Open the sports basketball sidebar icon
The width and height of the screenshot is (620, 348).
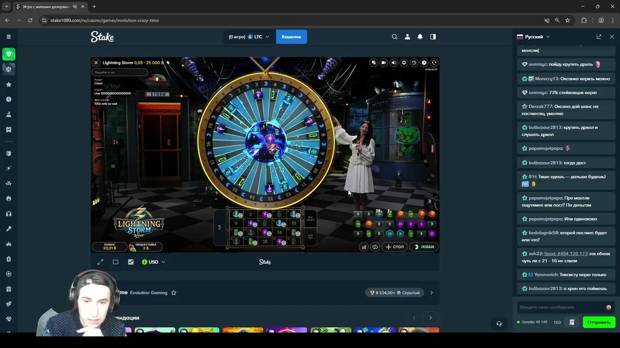[9, 69]
